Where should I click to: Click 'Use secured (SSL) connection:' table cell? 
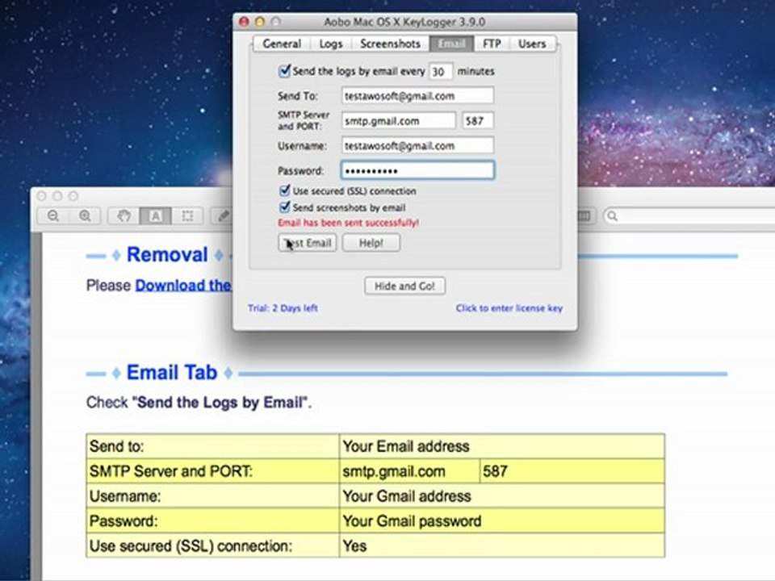click(212, 545)
